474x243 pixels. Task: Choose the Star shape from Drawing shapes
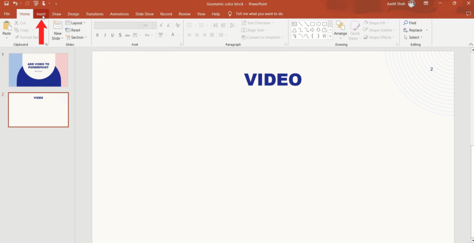tap(324, 36)
